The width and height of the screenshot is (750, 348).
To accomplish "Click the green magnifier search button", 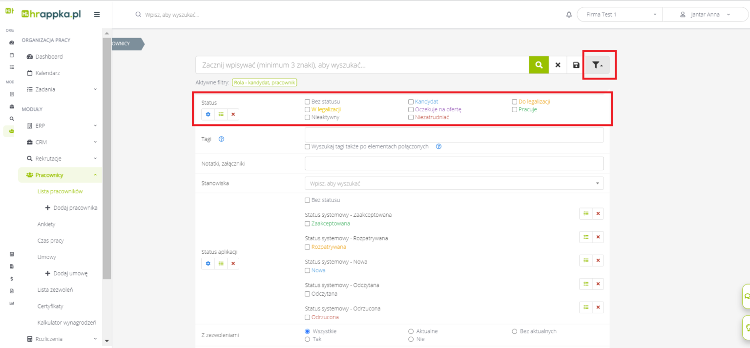I will click(539, 65).
